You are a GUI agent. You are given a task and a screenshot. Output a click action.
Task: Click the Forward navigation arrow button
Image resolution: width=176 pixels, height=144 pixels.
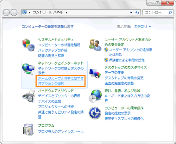[x=14, y=12]
